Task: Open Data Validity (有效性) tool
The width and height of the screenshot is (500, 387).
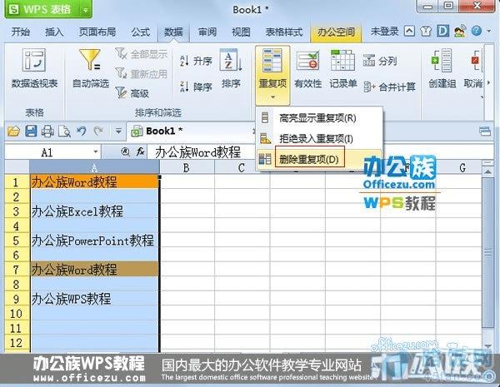Action: point(307,69)
